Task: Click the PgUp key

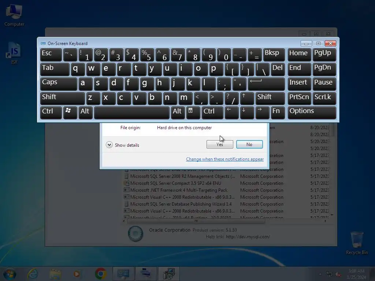Action: [324, 55]
